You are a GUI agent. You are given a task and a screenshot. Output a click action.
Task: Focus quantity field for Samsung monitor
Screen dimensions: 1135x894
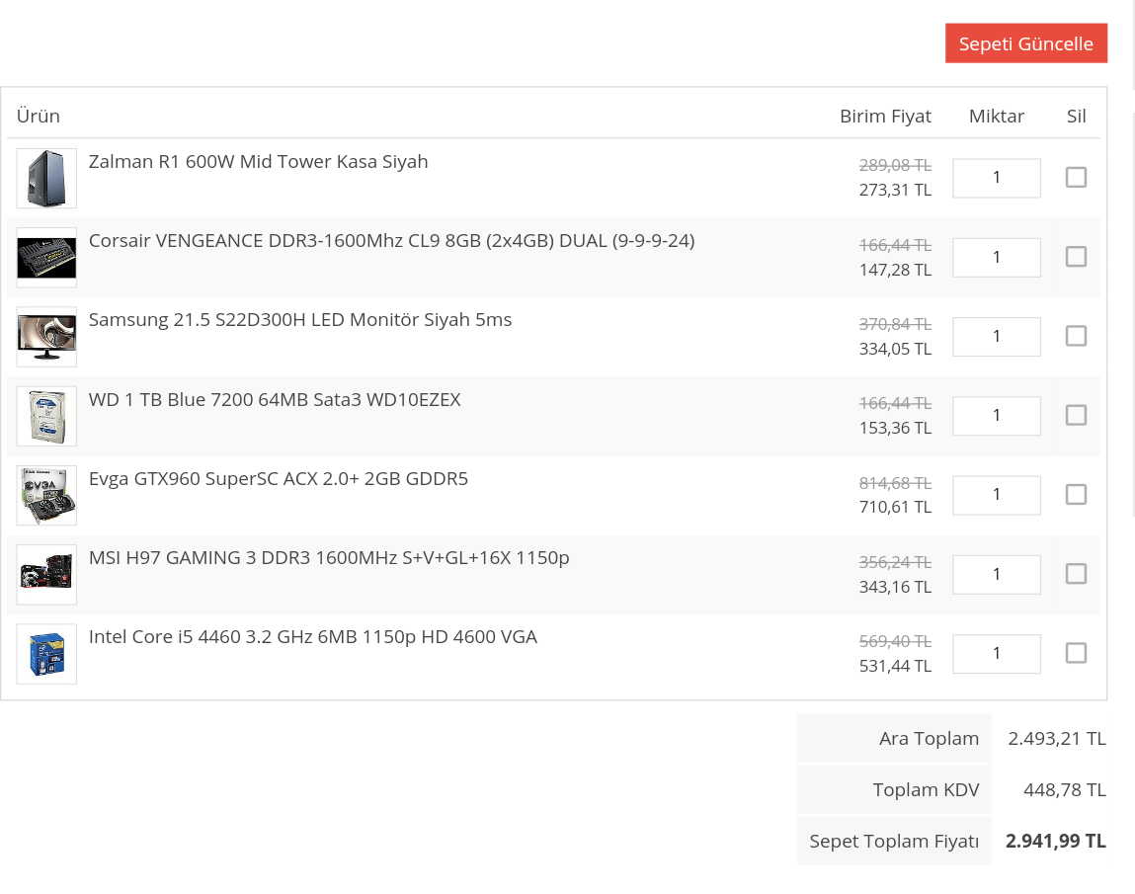(997, 337)
